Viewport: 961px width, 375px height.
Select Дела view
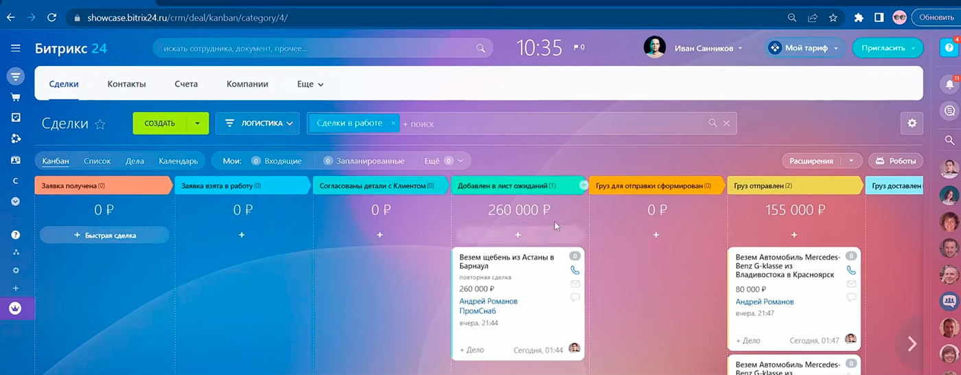135,161
